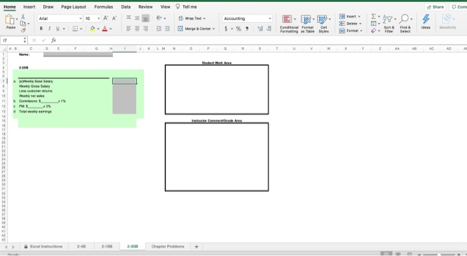Screen dimensions: 467x256
Task: Toggle Wrap Text on
Action: 192,18
